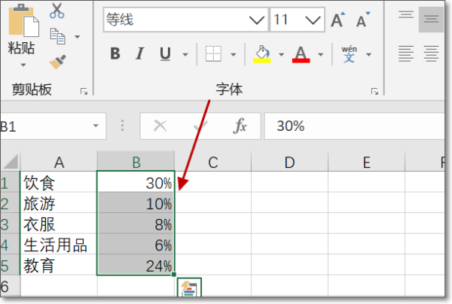The image size is (452, 304).
Task: Select cell containing 衣服
Action: (x=59, y=223)
